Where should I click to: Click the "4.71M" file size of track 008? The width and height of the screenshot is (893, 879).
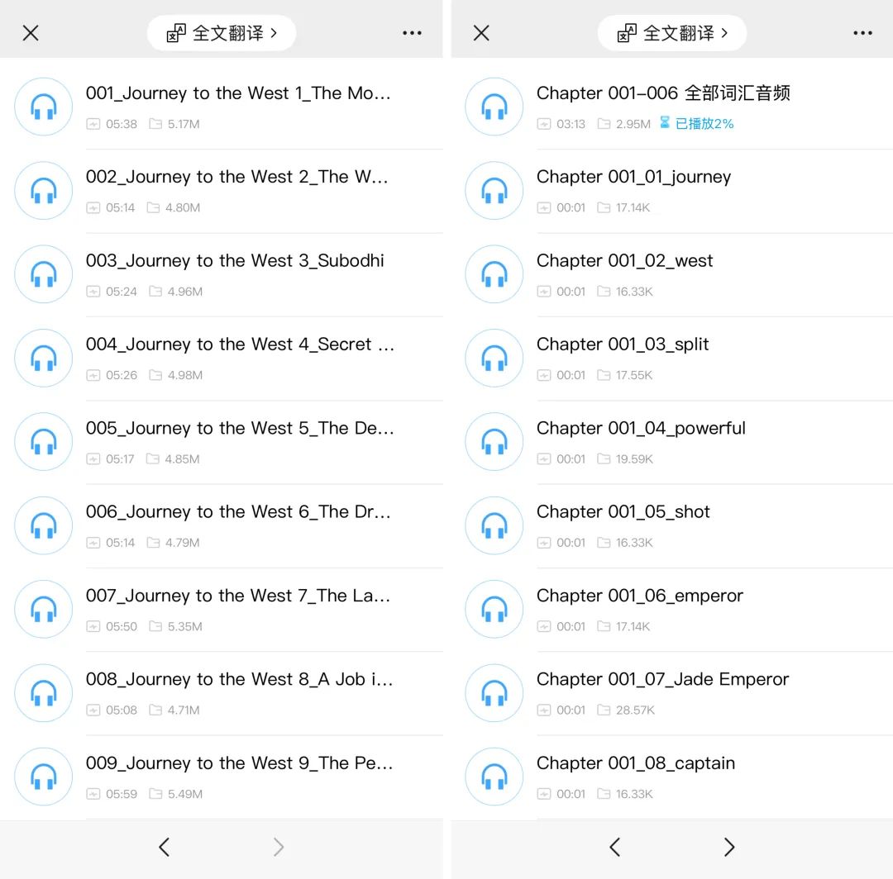pyautogui.click(x=184, y=710)
